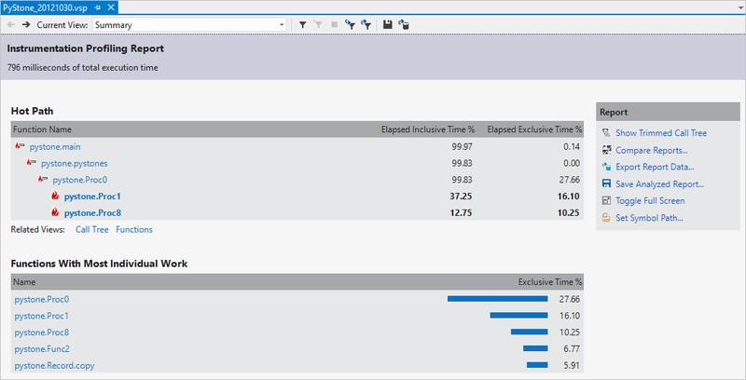Viewport: 746px width, 380px height.
Task: Click the Export Report Data link
Action: coord(655,167)
